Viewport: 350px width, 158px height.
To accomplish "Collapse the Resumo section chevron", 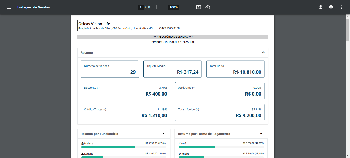I will pyautogui.click(x=263, y=52).
